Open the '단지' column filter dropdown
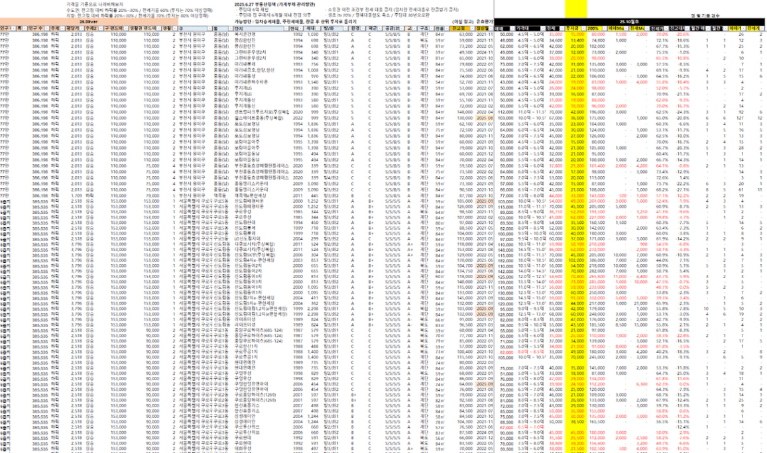Screen dimensions: 767x453 pyautogui.click(x=286, y=28)
